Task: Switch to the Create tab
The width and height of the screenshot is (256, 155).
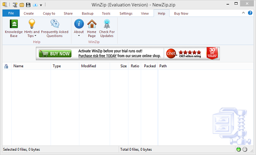Action: click(x=29, y=14)
